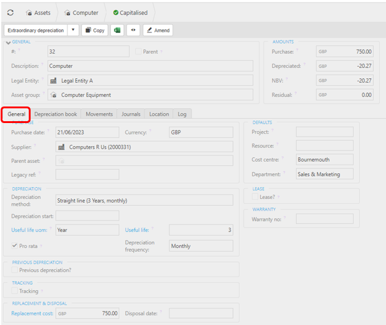Toggle the Pro rata checkbox

15,245
